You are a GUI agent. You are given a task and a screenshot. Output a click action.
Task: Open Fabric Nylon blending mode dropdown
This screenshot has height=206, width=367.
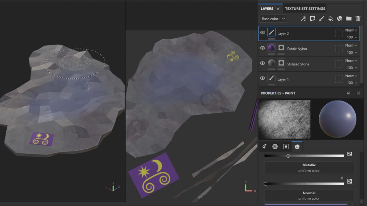(x=351, y=45)
